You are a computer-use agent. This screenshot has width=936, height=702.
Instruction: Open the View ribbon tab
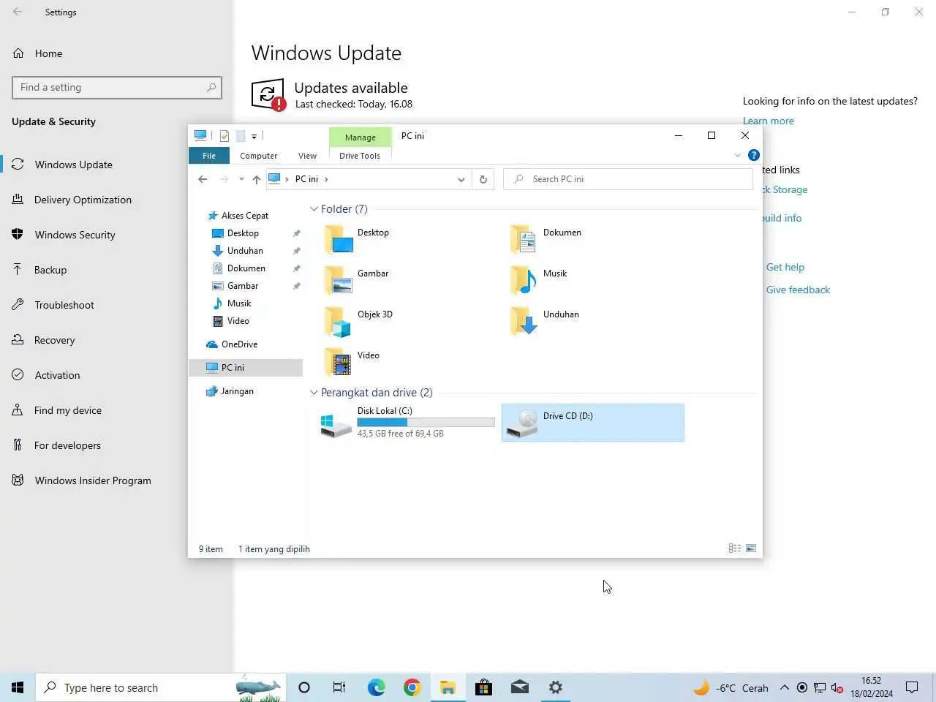[308, 156]
